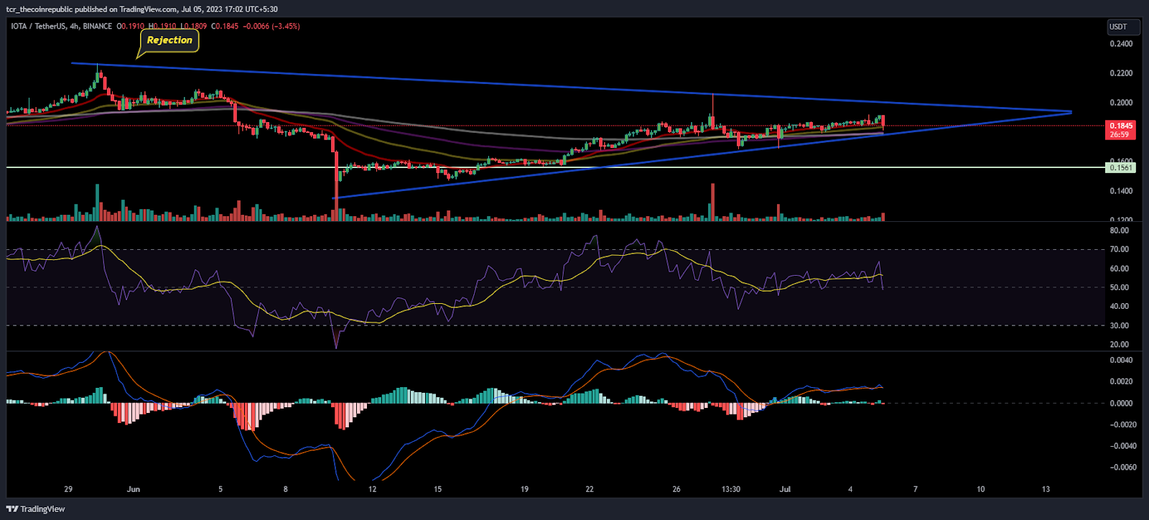The image size is (1149, 520).
Task: Click the 0.2200 price axis label
Action: (x=1121, y=73)
